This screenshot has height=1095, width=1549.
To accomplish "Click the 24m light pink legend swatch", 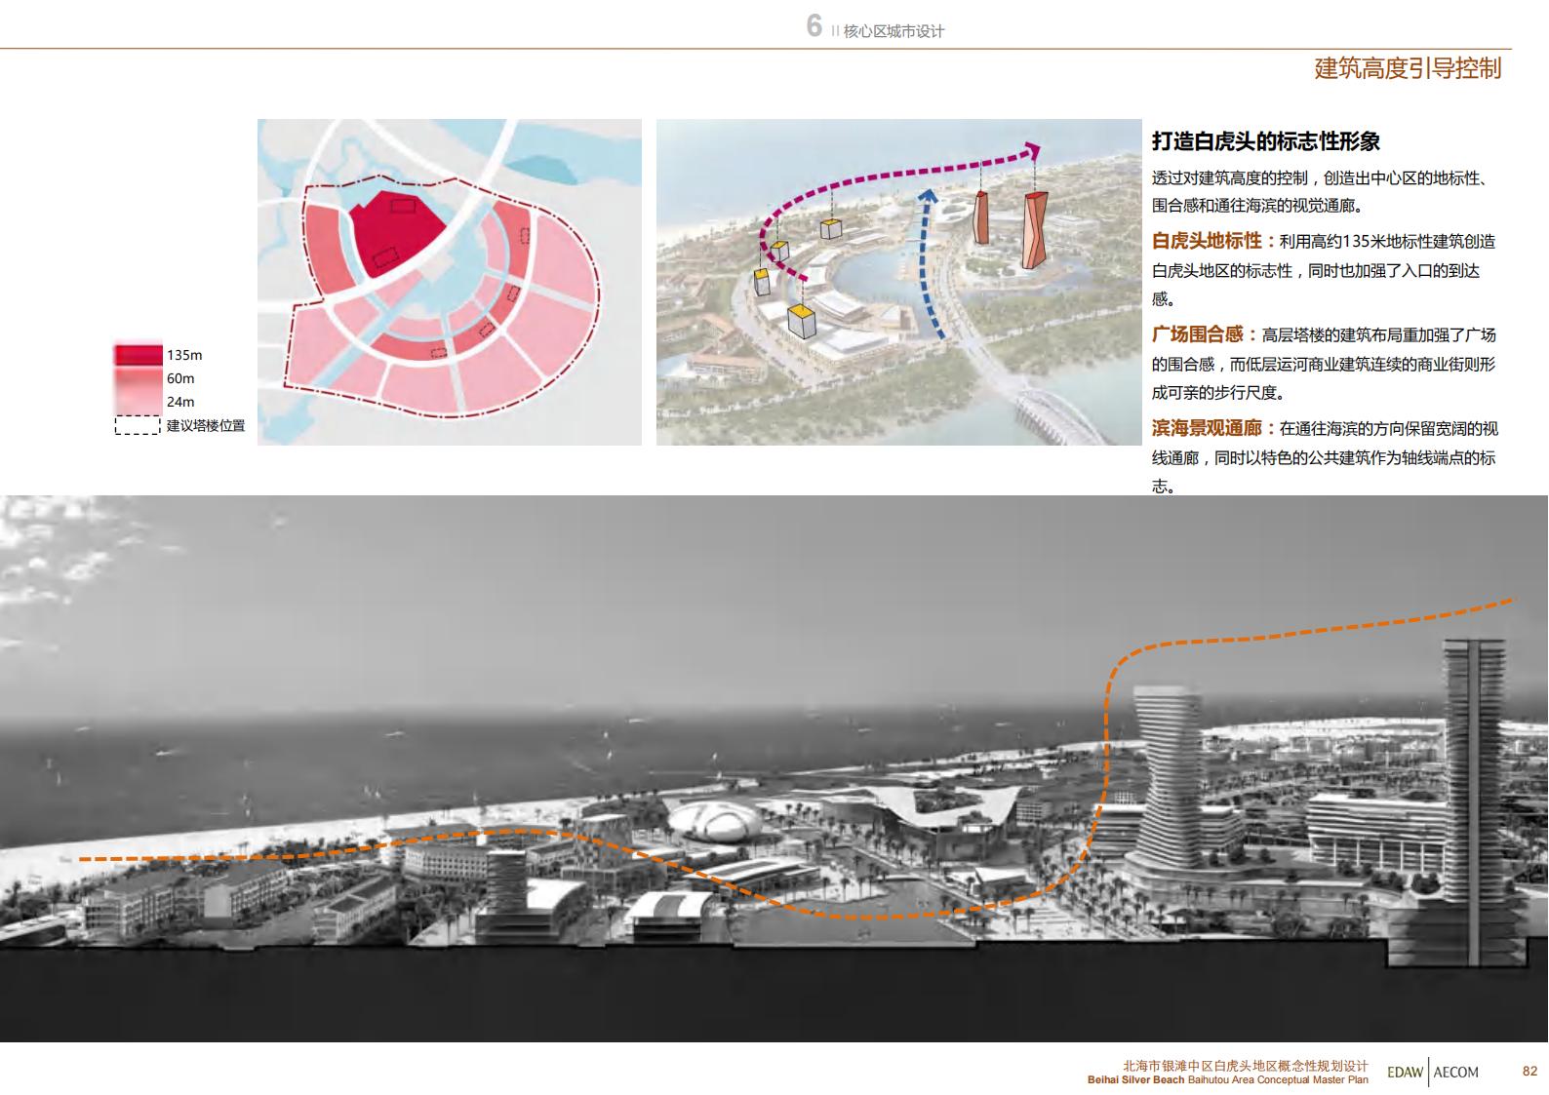I will click(x=139, y=402).
